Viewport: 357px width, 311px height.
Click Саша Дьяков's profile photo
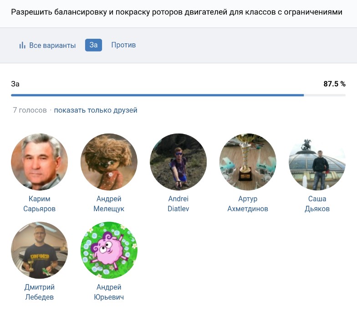pyautogui.click(x=317, y=162)
